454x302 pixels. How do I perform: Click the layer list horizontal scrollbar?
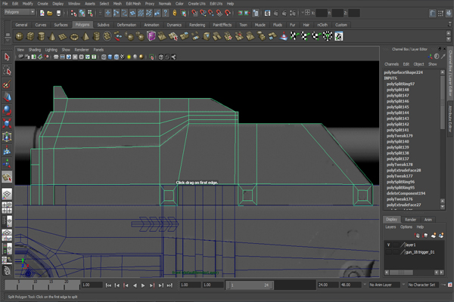tap(401, 273)
